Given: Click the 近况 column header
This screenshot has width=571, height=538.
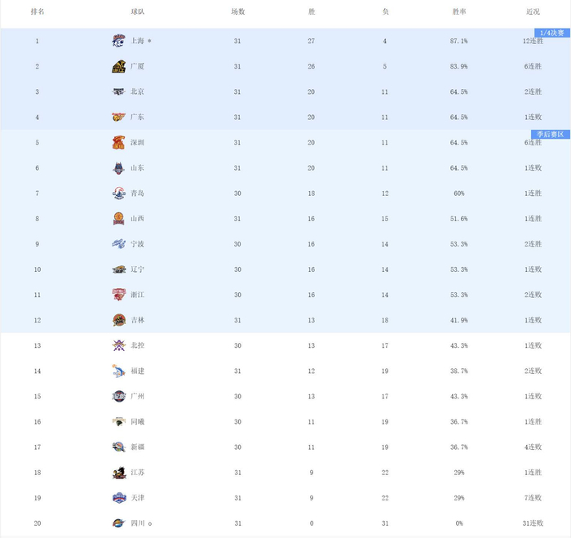Looking at the screenshot, I should click(x=533, y=12).
